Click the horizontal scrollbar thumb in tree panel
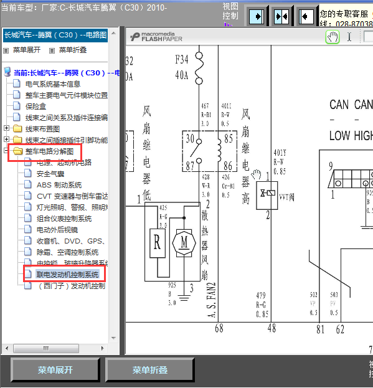The height and width of the screenshot is (388, 373). click(46, 348)
